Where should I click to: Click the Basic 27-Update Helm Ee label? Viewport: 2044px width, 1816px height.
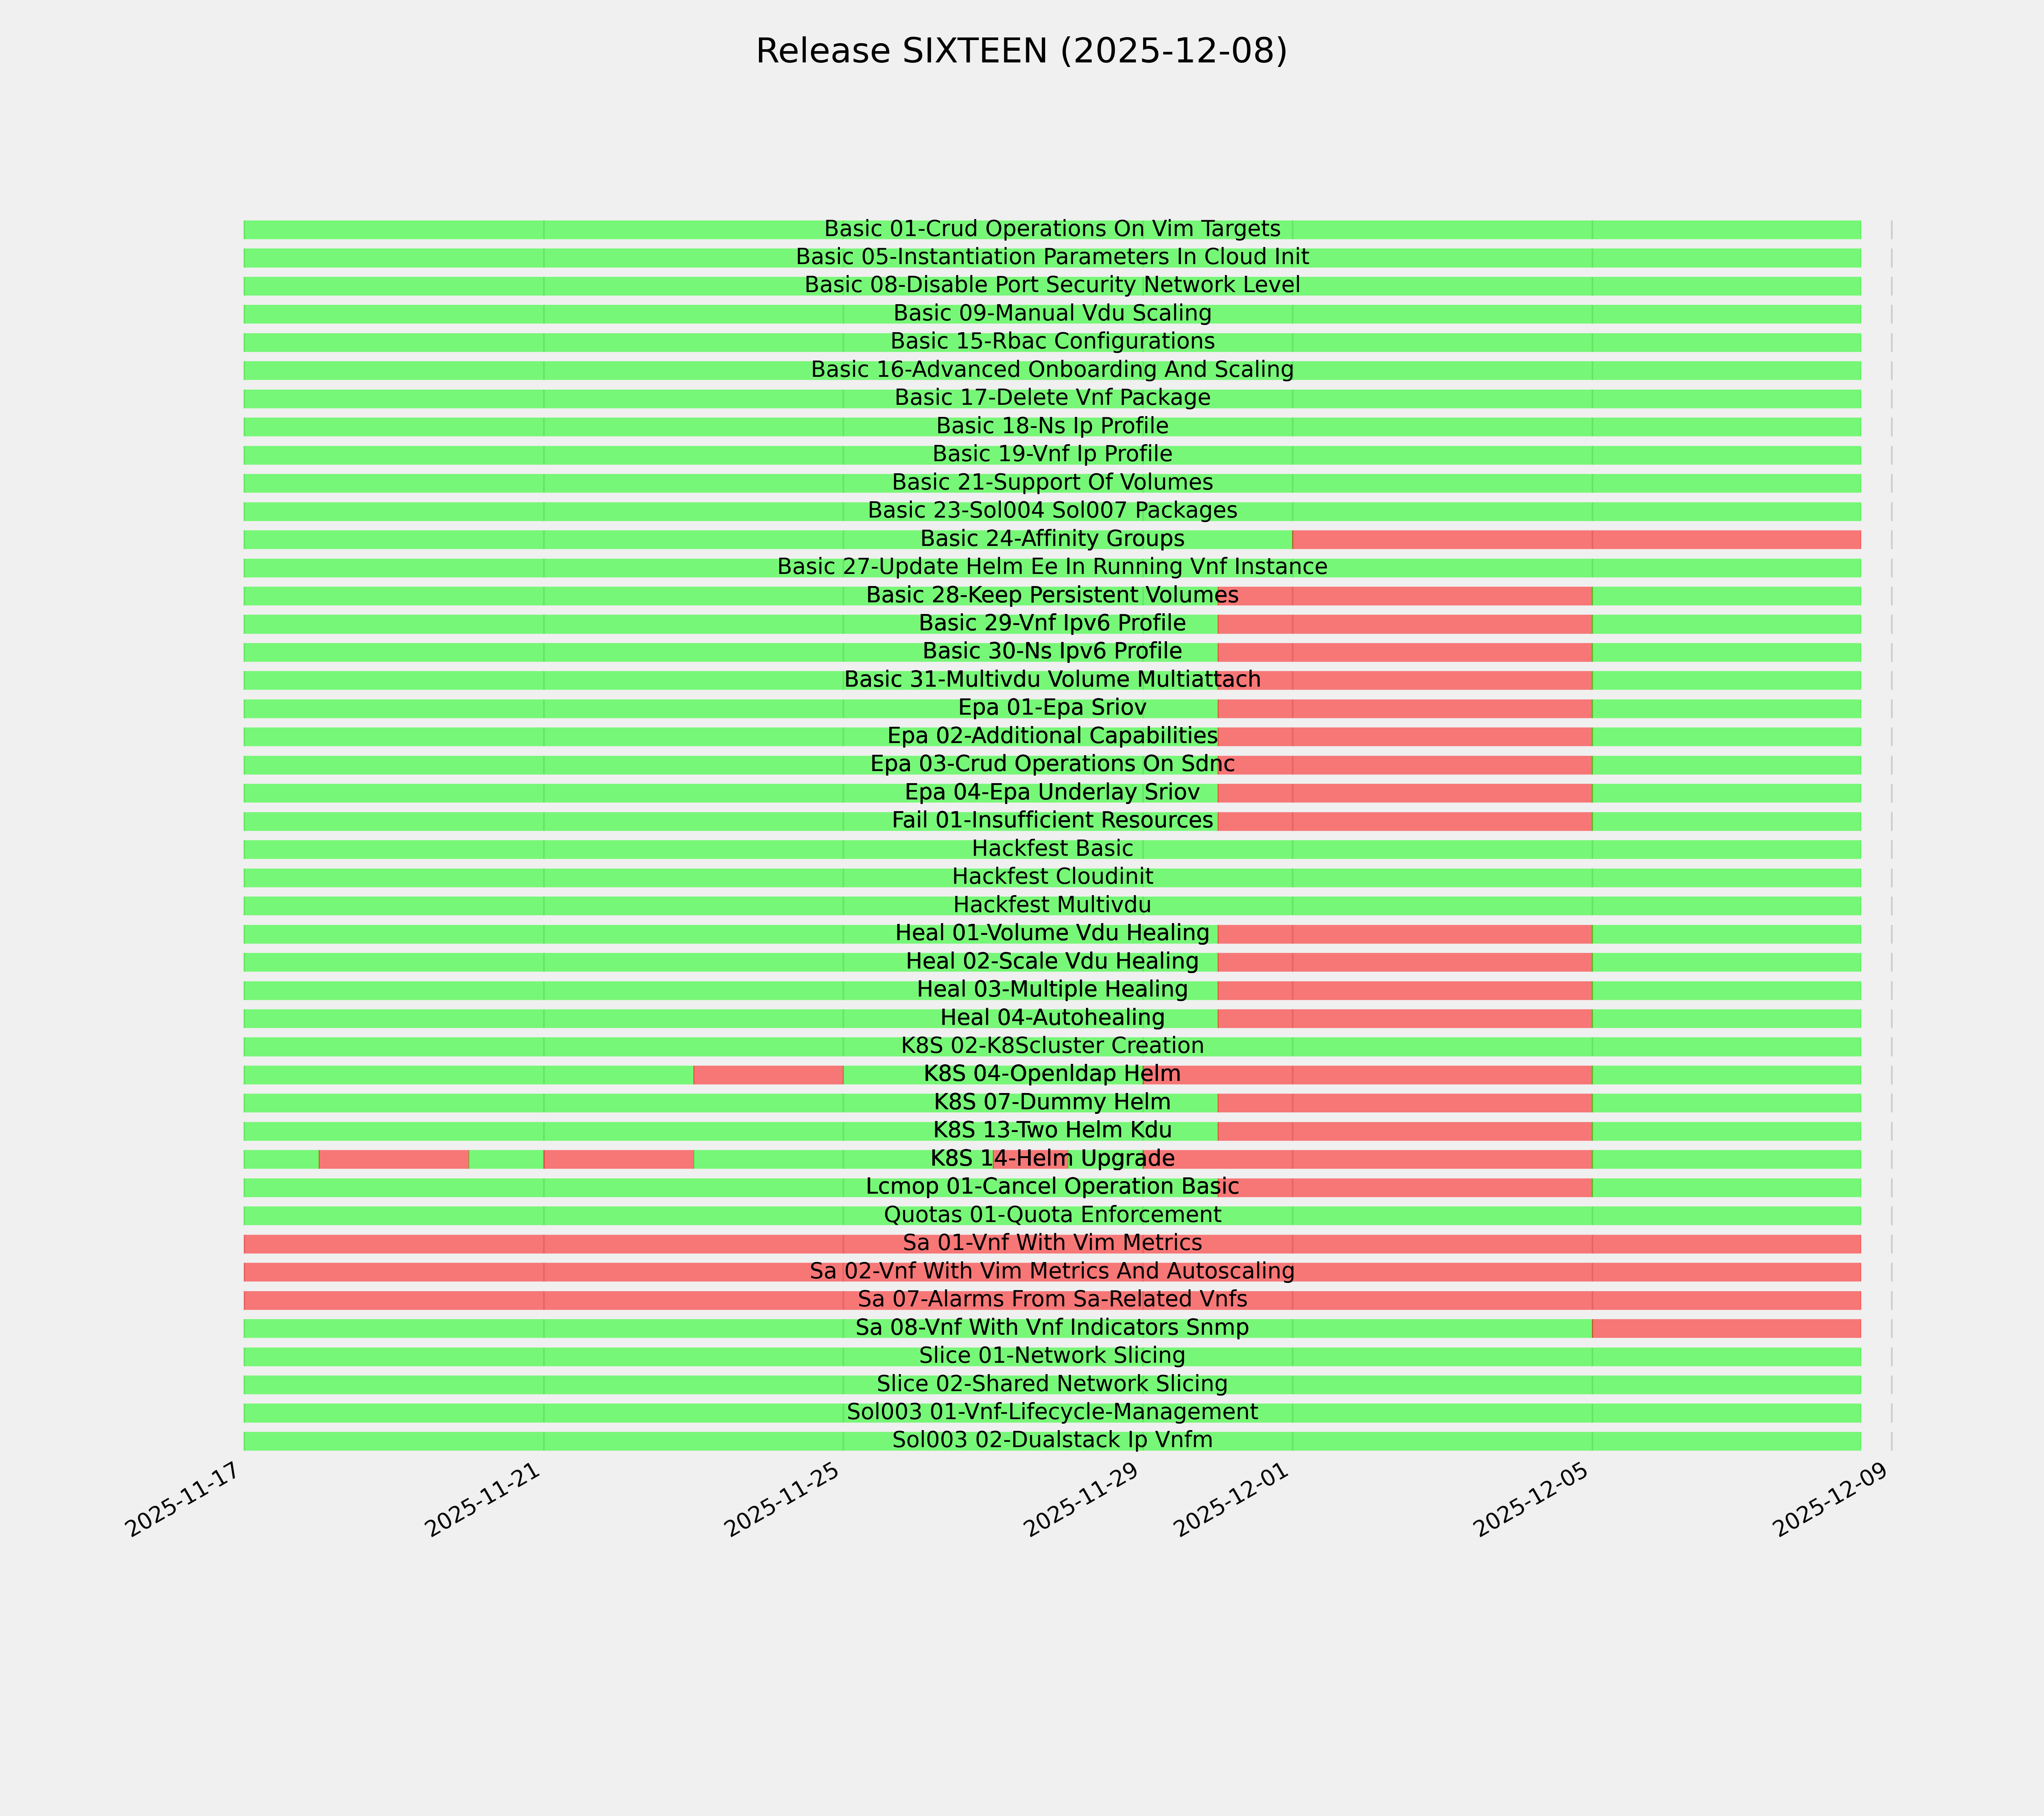coord(1052,567)
